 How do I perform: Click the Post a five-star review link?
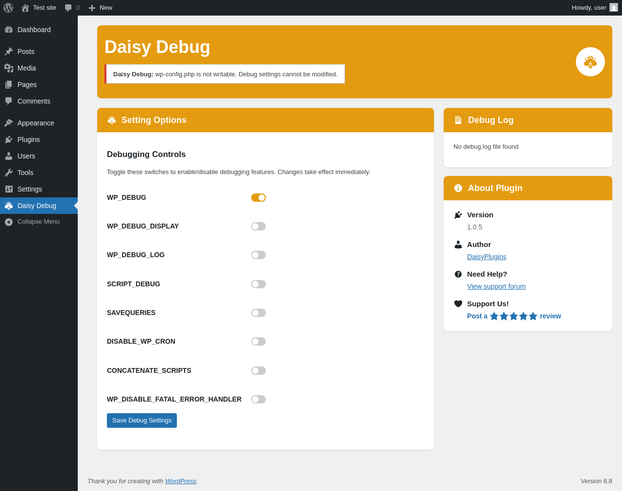(x=514, y=316)
